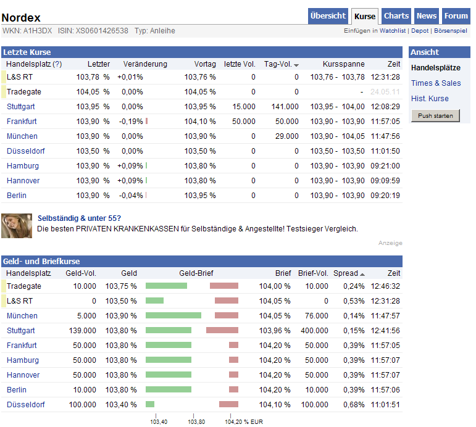Click the Vortag column header
Image resolution: width=476 pixels, height=427 pixels.
click(x=205, y=64)
